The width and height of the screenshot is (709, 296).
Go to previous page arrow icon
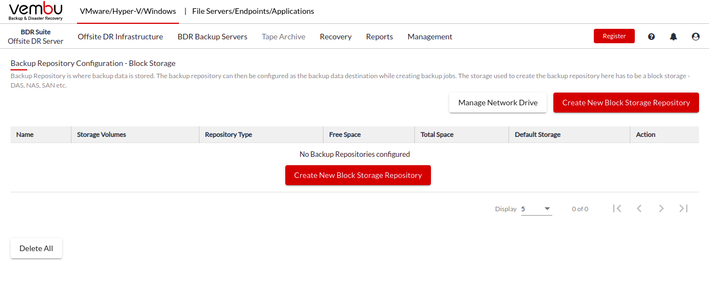[639, 208]
